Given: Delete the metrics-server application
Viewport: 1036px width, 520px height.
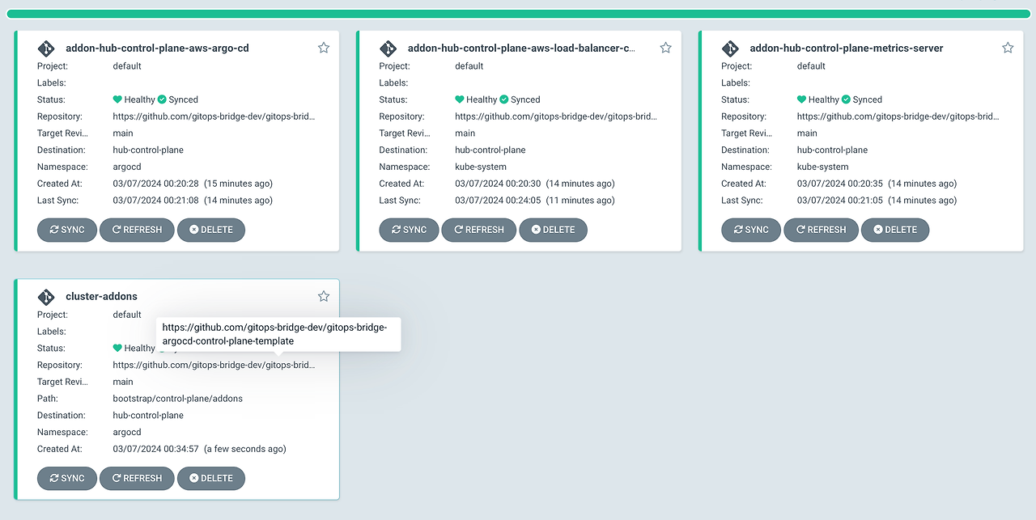Looking at the screenshot, I should 895,230.
